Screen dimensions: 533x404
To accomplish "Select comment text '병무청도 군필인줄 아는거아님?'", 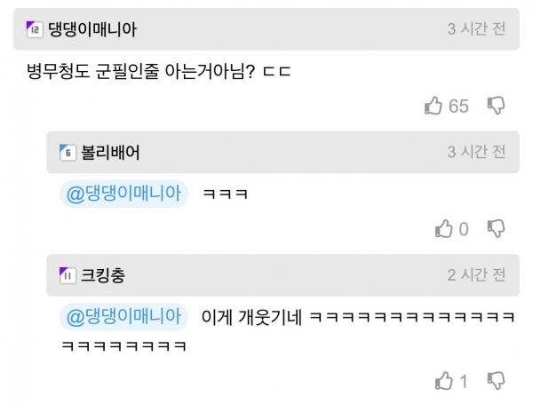I will 140,71.
